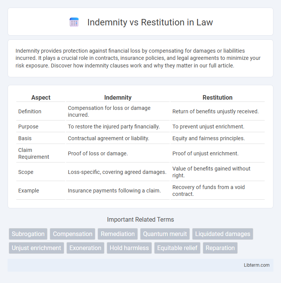
Task: Open the Subrogation related term tag
Action: pos(28,234)
